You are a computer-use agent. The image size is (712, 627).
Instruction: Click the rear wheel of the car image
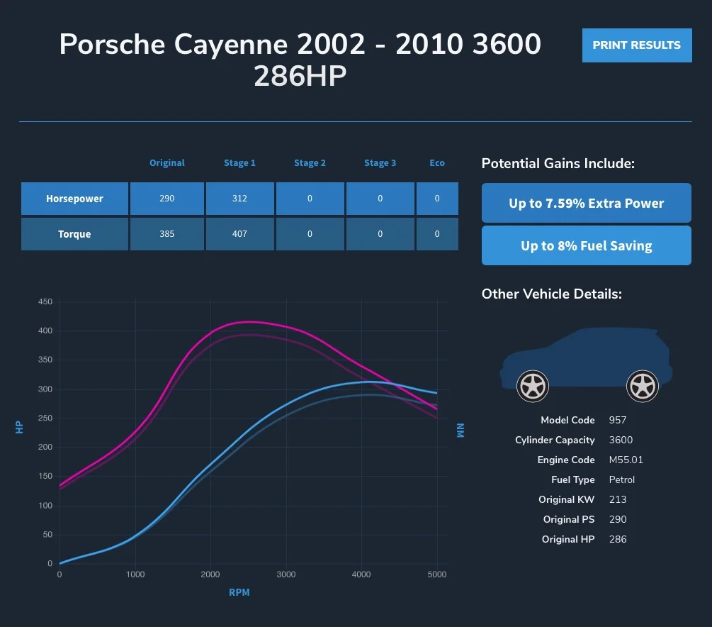click(x=642, y=386)
